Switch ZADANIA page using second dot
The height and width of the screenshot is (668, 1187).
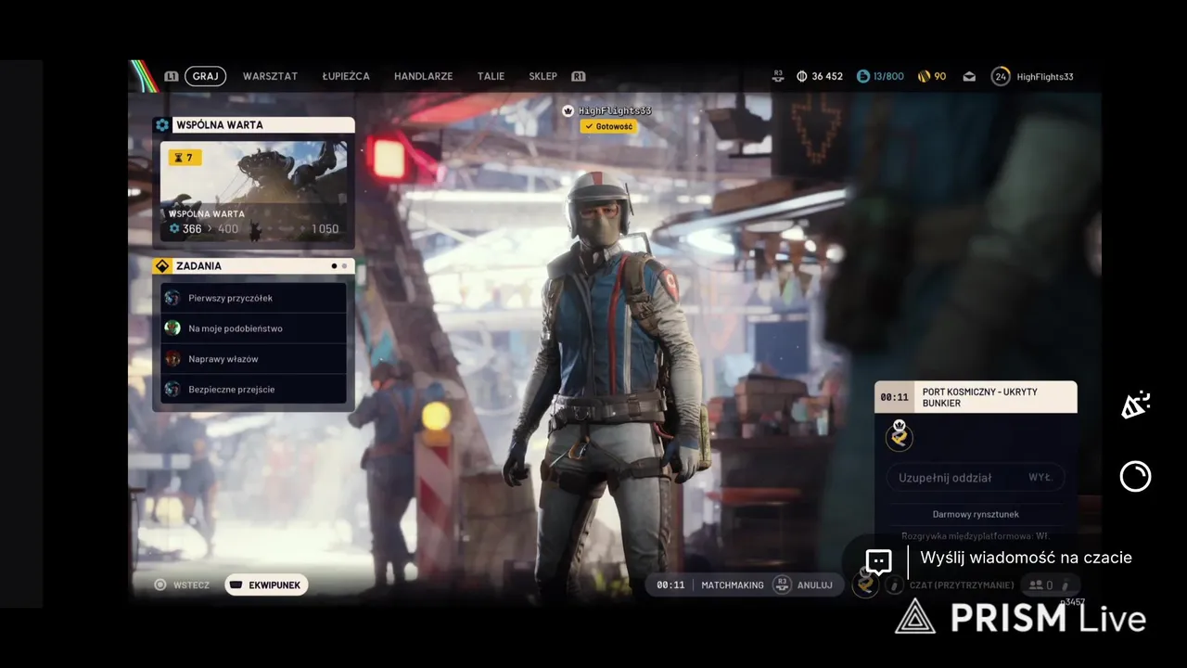coord(344,266)
